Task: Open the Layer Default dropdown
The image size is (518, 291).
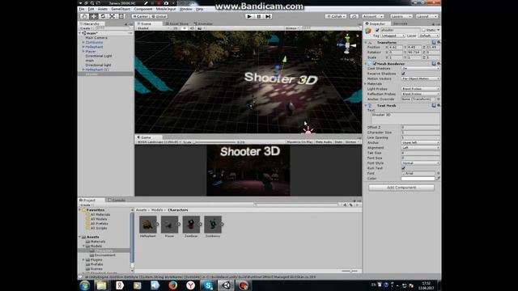Action: point(429,36)
